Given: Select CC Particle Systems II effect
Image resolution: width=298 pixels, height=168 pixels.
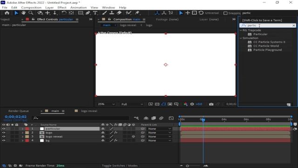Looking at the screenshot, I should [x=269, y=42].
